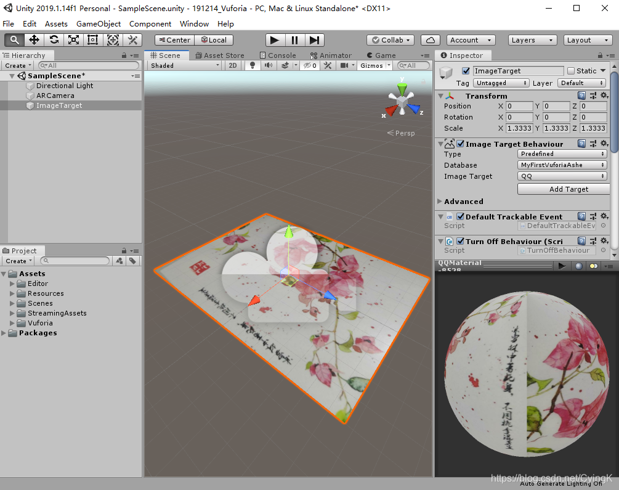Click the material preview sphere
This screenshot has height=490, width=619.
pyautogui.click(x=527, y=374)
